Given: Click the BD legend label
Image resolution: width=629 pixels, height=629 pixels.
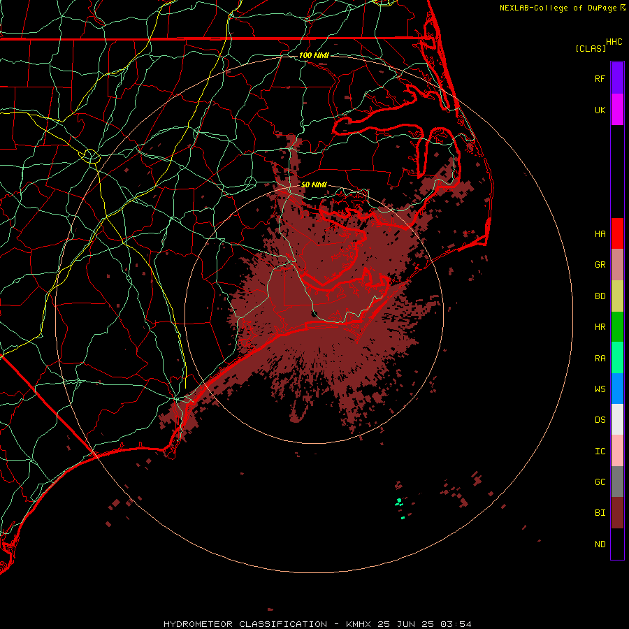Looking at the screenshot, I should pos(600,296).
